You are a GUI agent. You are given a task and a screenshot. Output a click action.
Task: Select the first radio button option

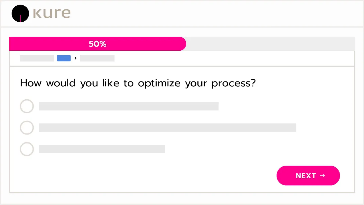tap(27, 106)
